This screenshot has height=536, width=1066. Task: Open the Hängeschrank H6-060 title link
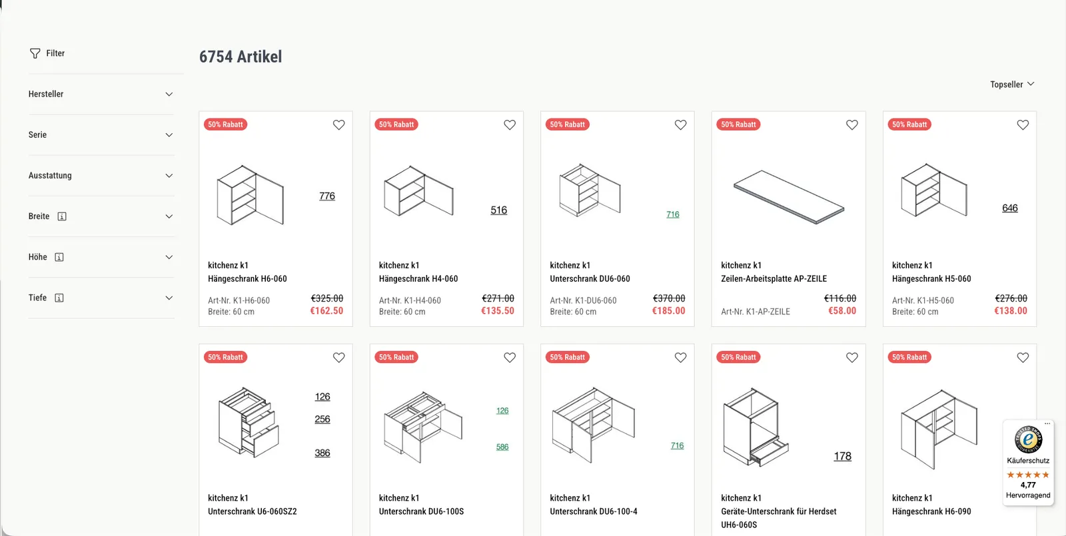pyautogui.click(x=247, y=279)
